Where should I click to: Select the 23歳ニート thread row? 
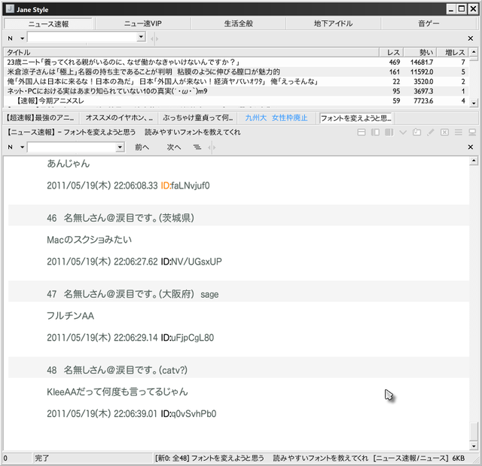[236, 62]
